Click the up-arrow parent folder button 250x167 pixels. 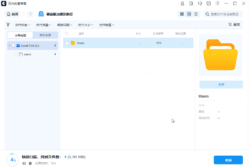pos(30,14)
